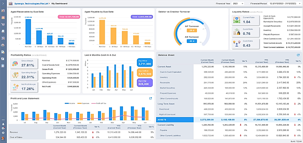This screenshot has width=303, height=143.
Task: Click the 1 - 30 Days bar in Aged Payable
Action: pos(113,36)
